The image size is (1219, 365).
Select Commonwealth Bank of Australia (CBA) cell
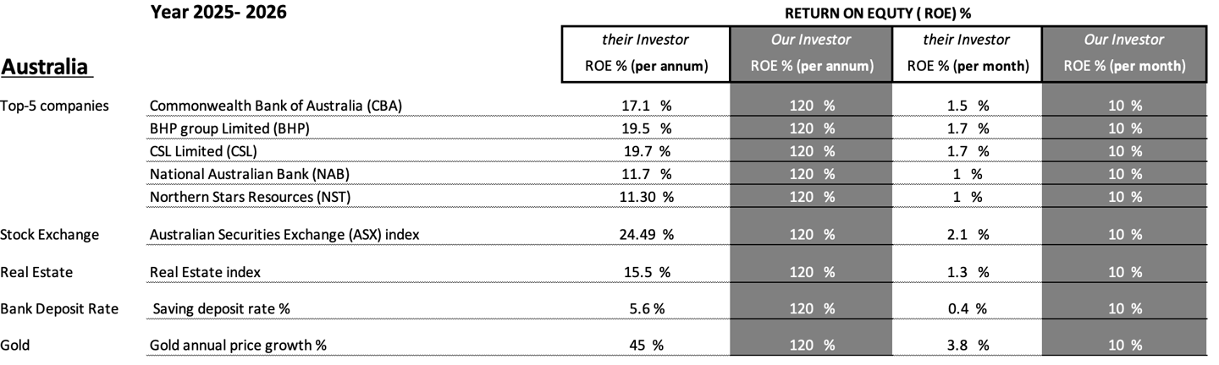(x=275, y=106)
